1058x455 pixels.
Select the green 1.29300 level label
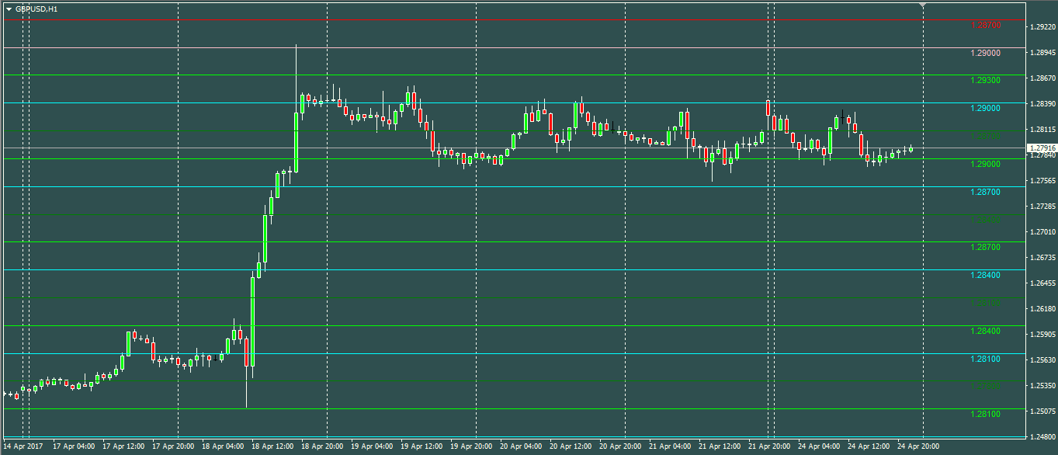tap(985, 81)
